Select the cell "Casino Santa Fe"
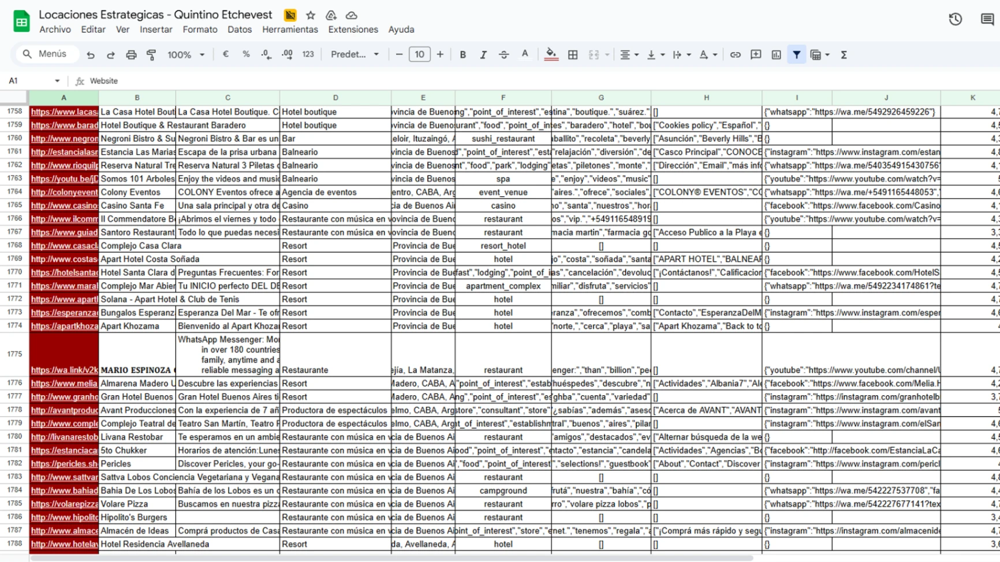1000x562 pixels. [x=137, y=205]
